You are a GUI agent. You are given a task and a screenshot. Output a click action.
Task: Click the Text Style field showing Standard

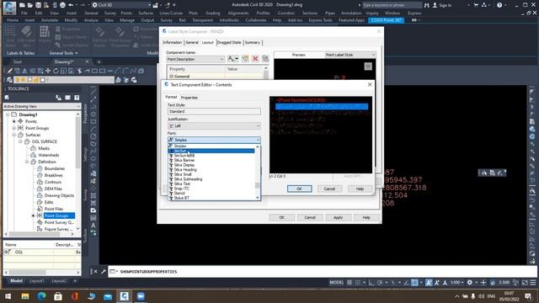pos(214,112)
